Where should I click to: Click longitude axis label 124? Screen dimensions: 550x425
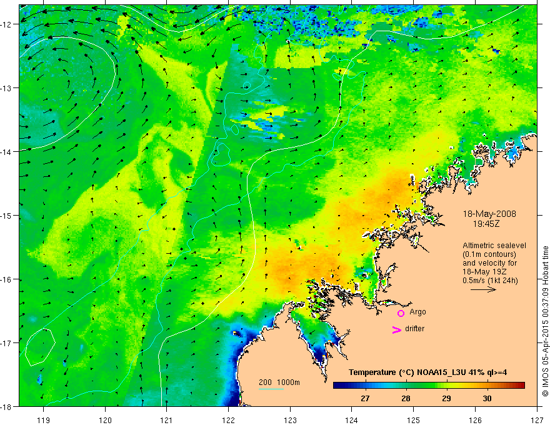pos(352,420)
